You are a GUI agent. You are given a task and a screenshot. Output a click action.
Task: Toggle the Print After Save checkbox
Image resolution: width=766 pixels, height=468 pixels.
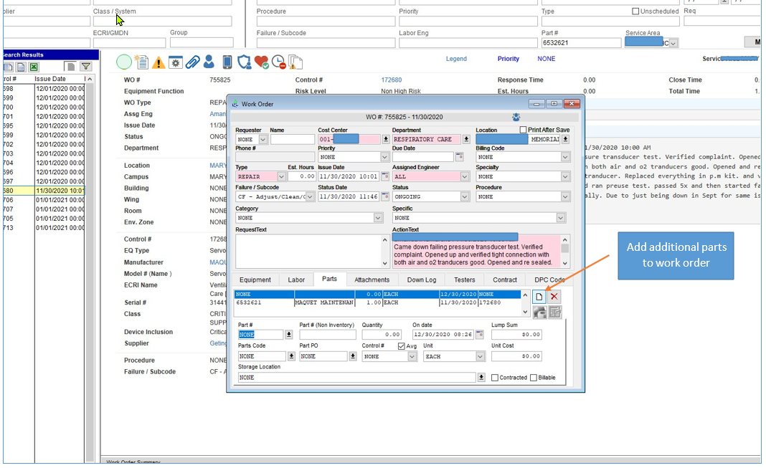pos(523,130)
